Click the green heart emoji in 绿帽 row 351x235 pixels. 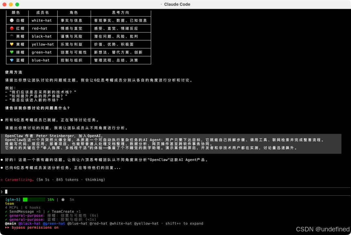point(12,52)
